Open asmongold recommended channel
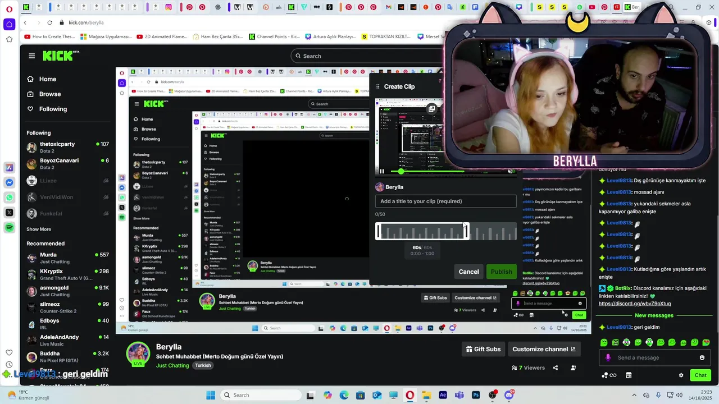The width and height of the screenshot is (719, 404). pos(67,291)
